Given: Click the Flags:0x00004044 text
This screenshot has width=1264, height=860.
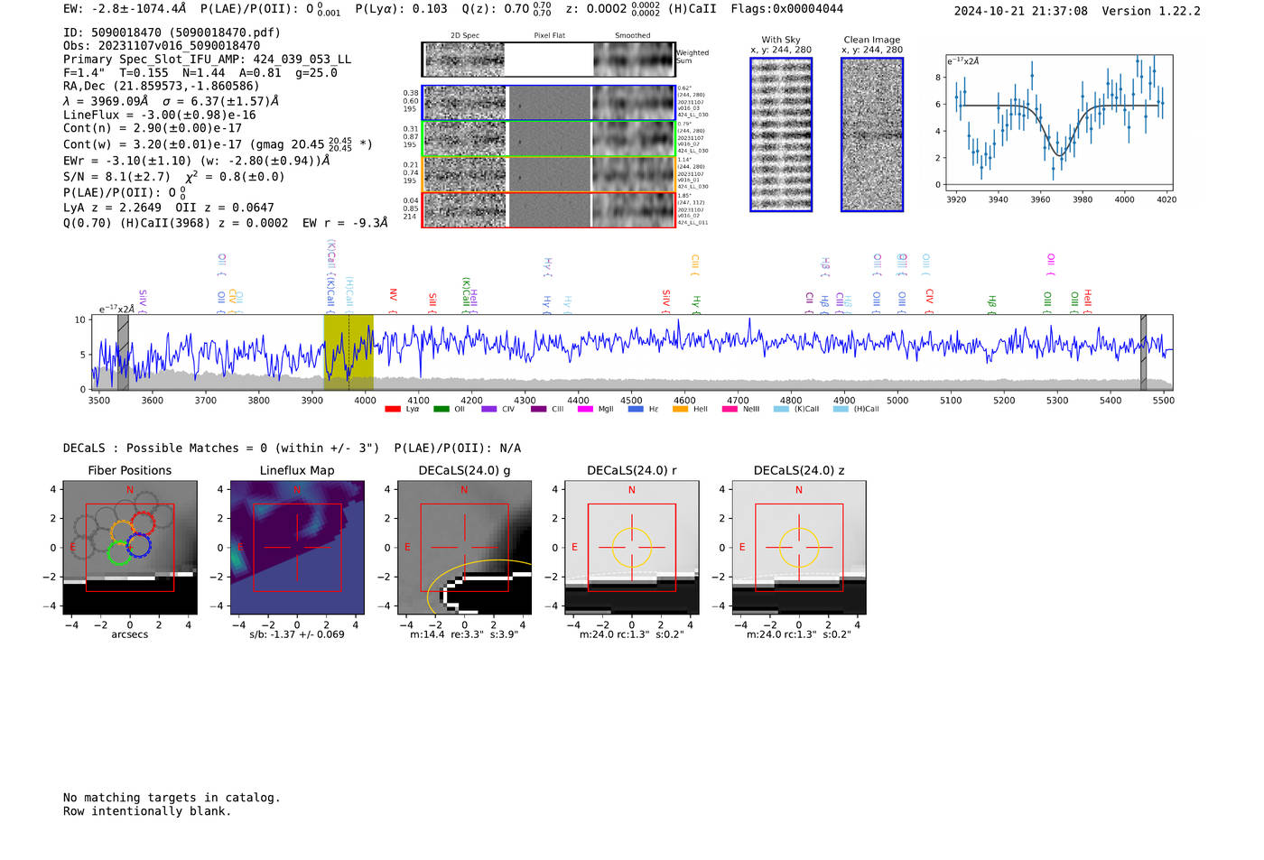Looking at the screenshot, I should (x=787, y=9).
